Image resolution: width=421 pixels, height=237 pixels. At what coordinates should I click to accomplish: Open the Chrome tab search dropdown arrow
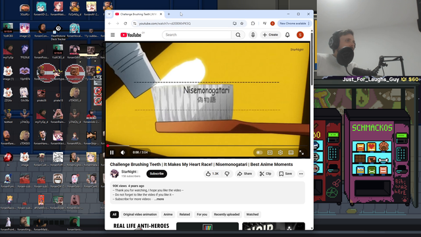point(109,14)
